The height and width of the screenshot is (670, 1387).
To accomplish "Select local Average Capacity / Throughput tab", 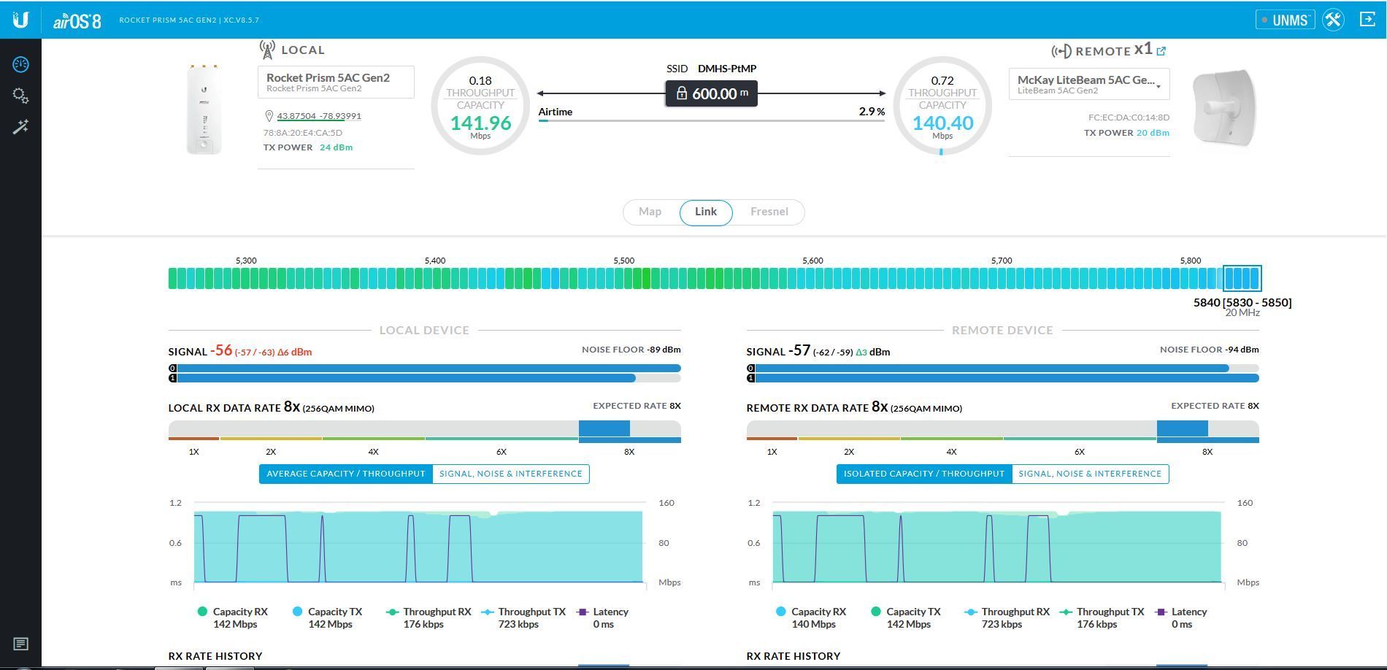I will click(x=345, y=474).
